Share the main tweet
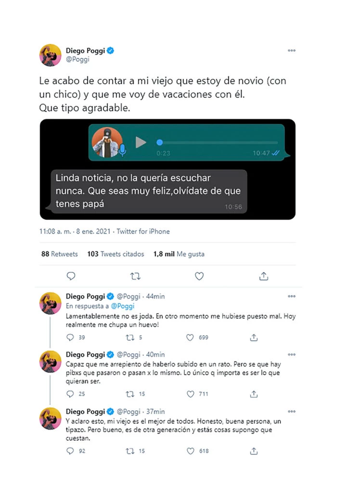This screenshot has height=493, width=345. pos(263,276)
